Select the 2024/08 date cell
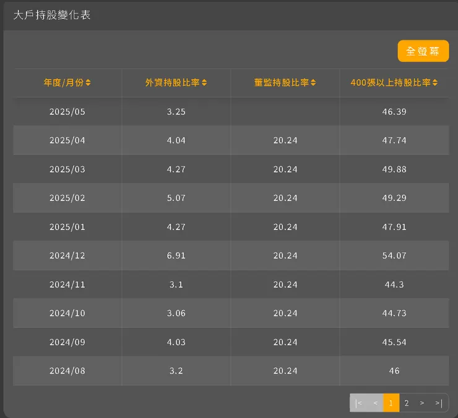The height and width of the screenshot is (418, 458). [x=67, y=371]
